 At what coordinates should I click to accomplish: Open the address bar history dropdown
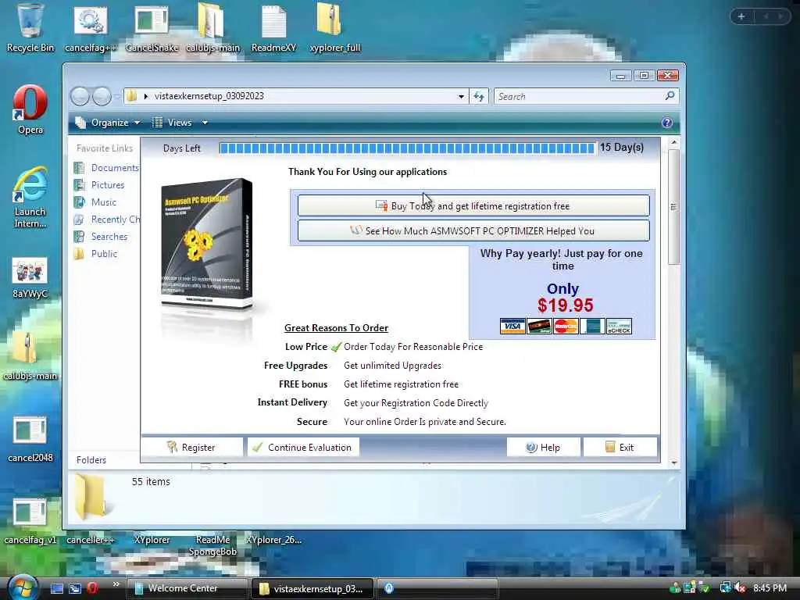point(461,96)
